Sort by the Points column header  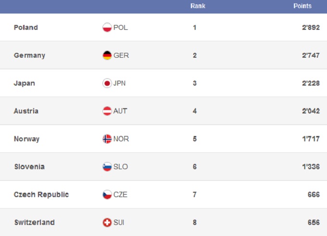[x=302, y=6]
